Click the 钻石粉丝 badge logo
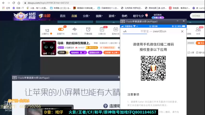Screen dimensions: 205x115 click(25, 16)
